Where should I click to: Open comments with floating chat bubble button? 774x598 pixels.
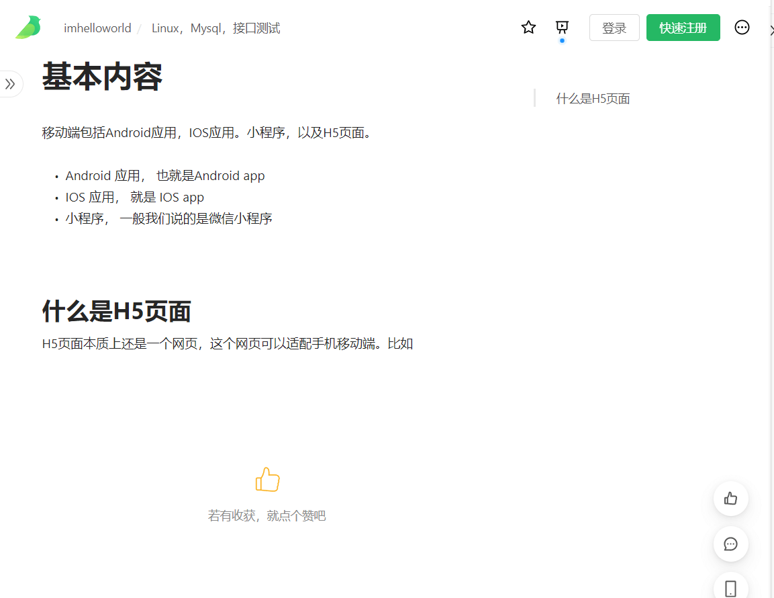pos(730,544)
